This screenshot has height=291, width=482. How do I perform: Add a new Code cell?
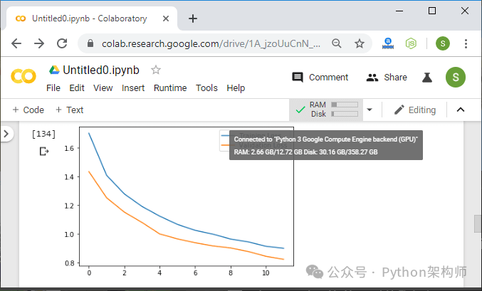pos(28,110)
